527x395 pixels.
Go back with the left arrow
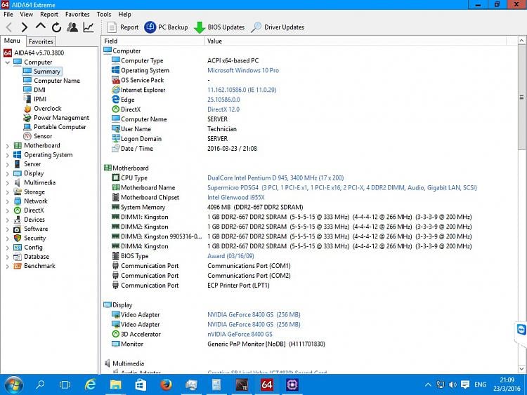9,27
